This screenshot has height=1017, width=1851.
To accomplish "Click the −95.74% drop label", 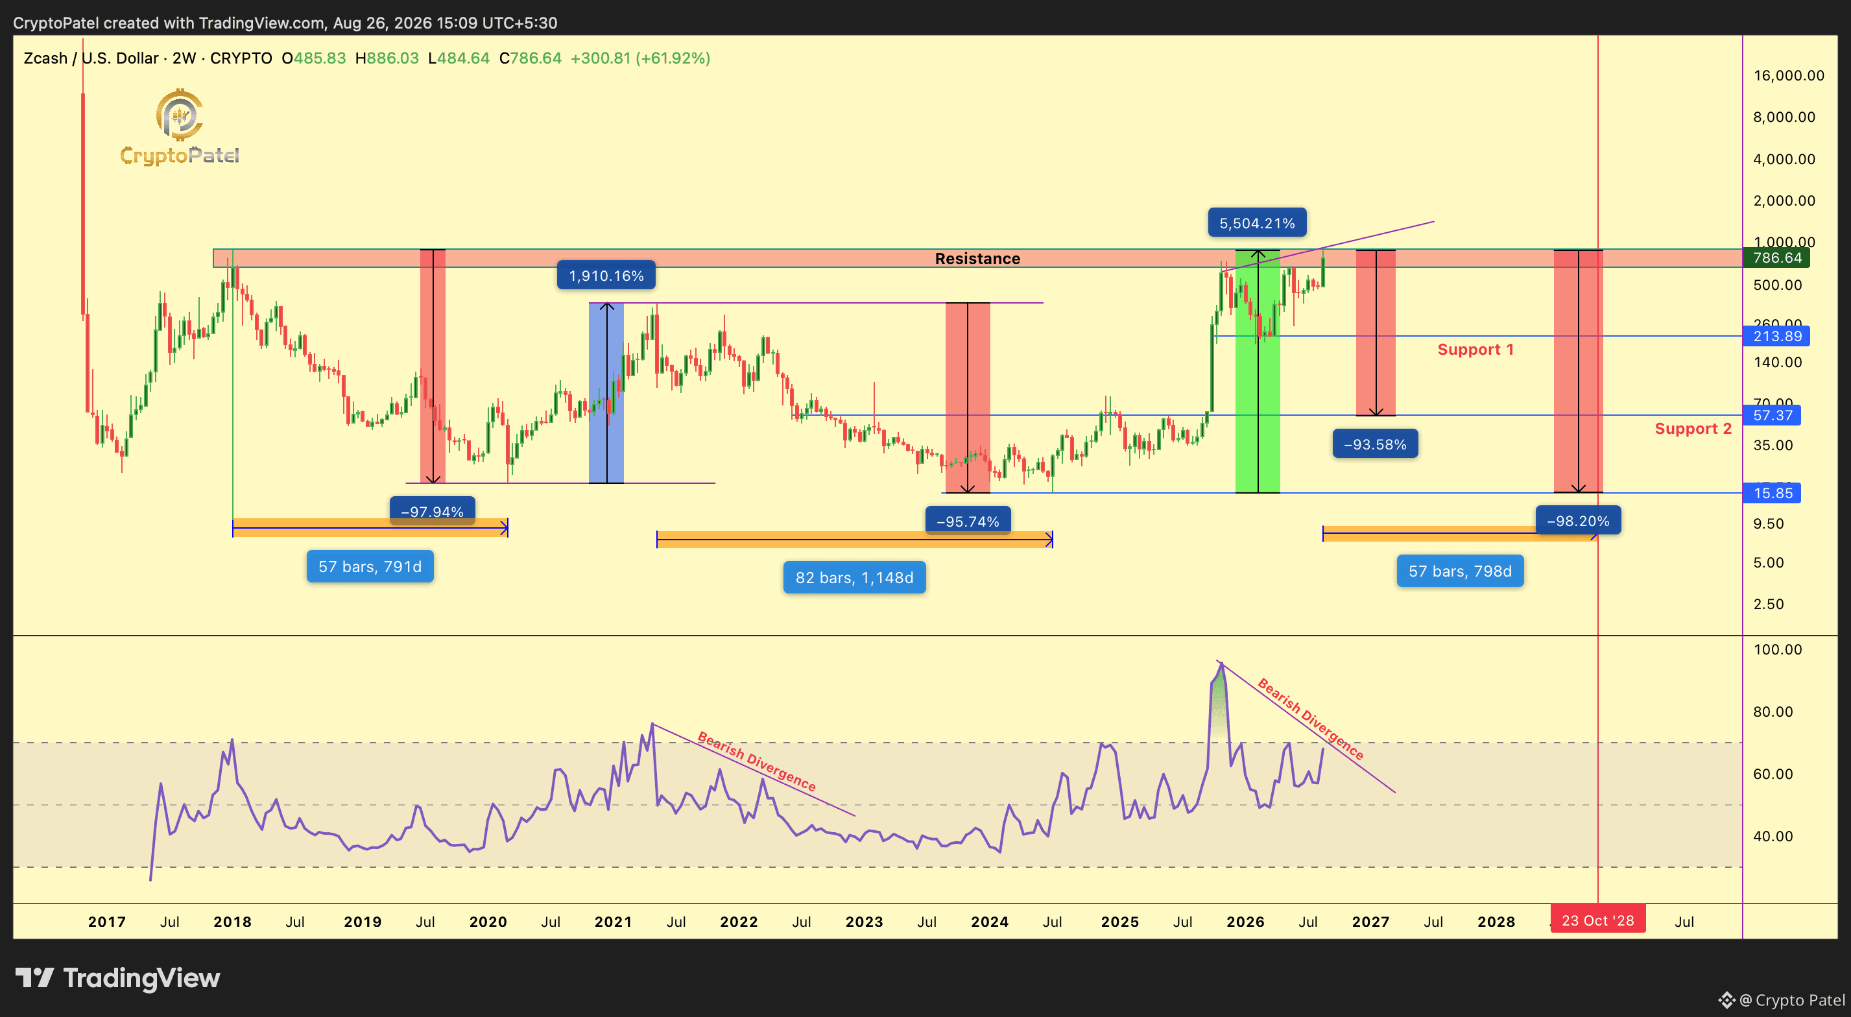I will click(968, 521).
